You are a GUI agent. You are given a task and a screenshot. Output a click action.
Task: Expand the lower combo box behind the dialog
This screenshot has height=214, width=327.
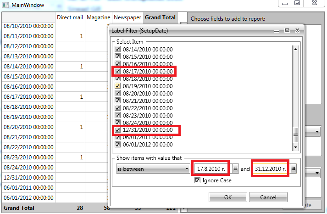317,173
